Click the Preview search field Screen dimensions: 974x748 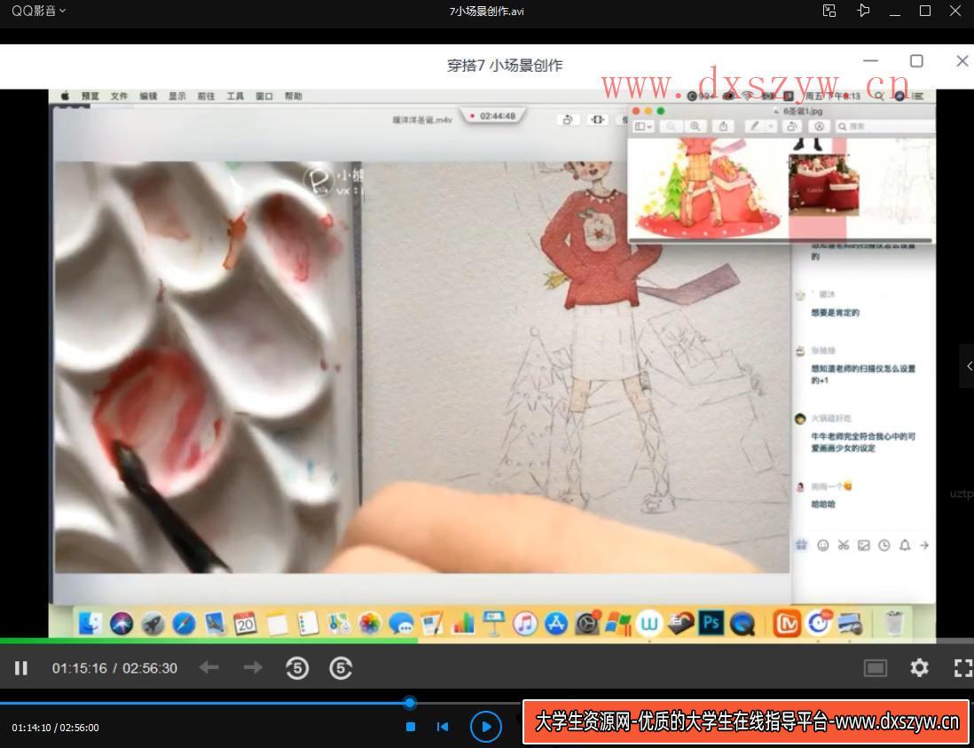tap(884, 126)
